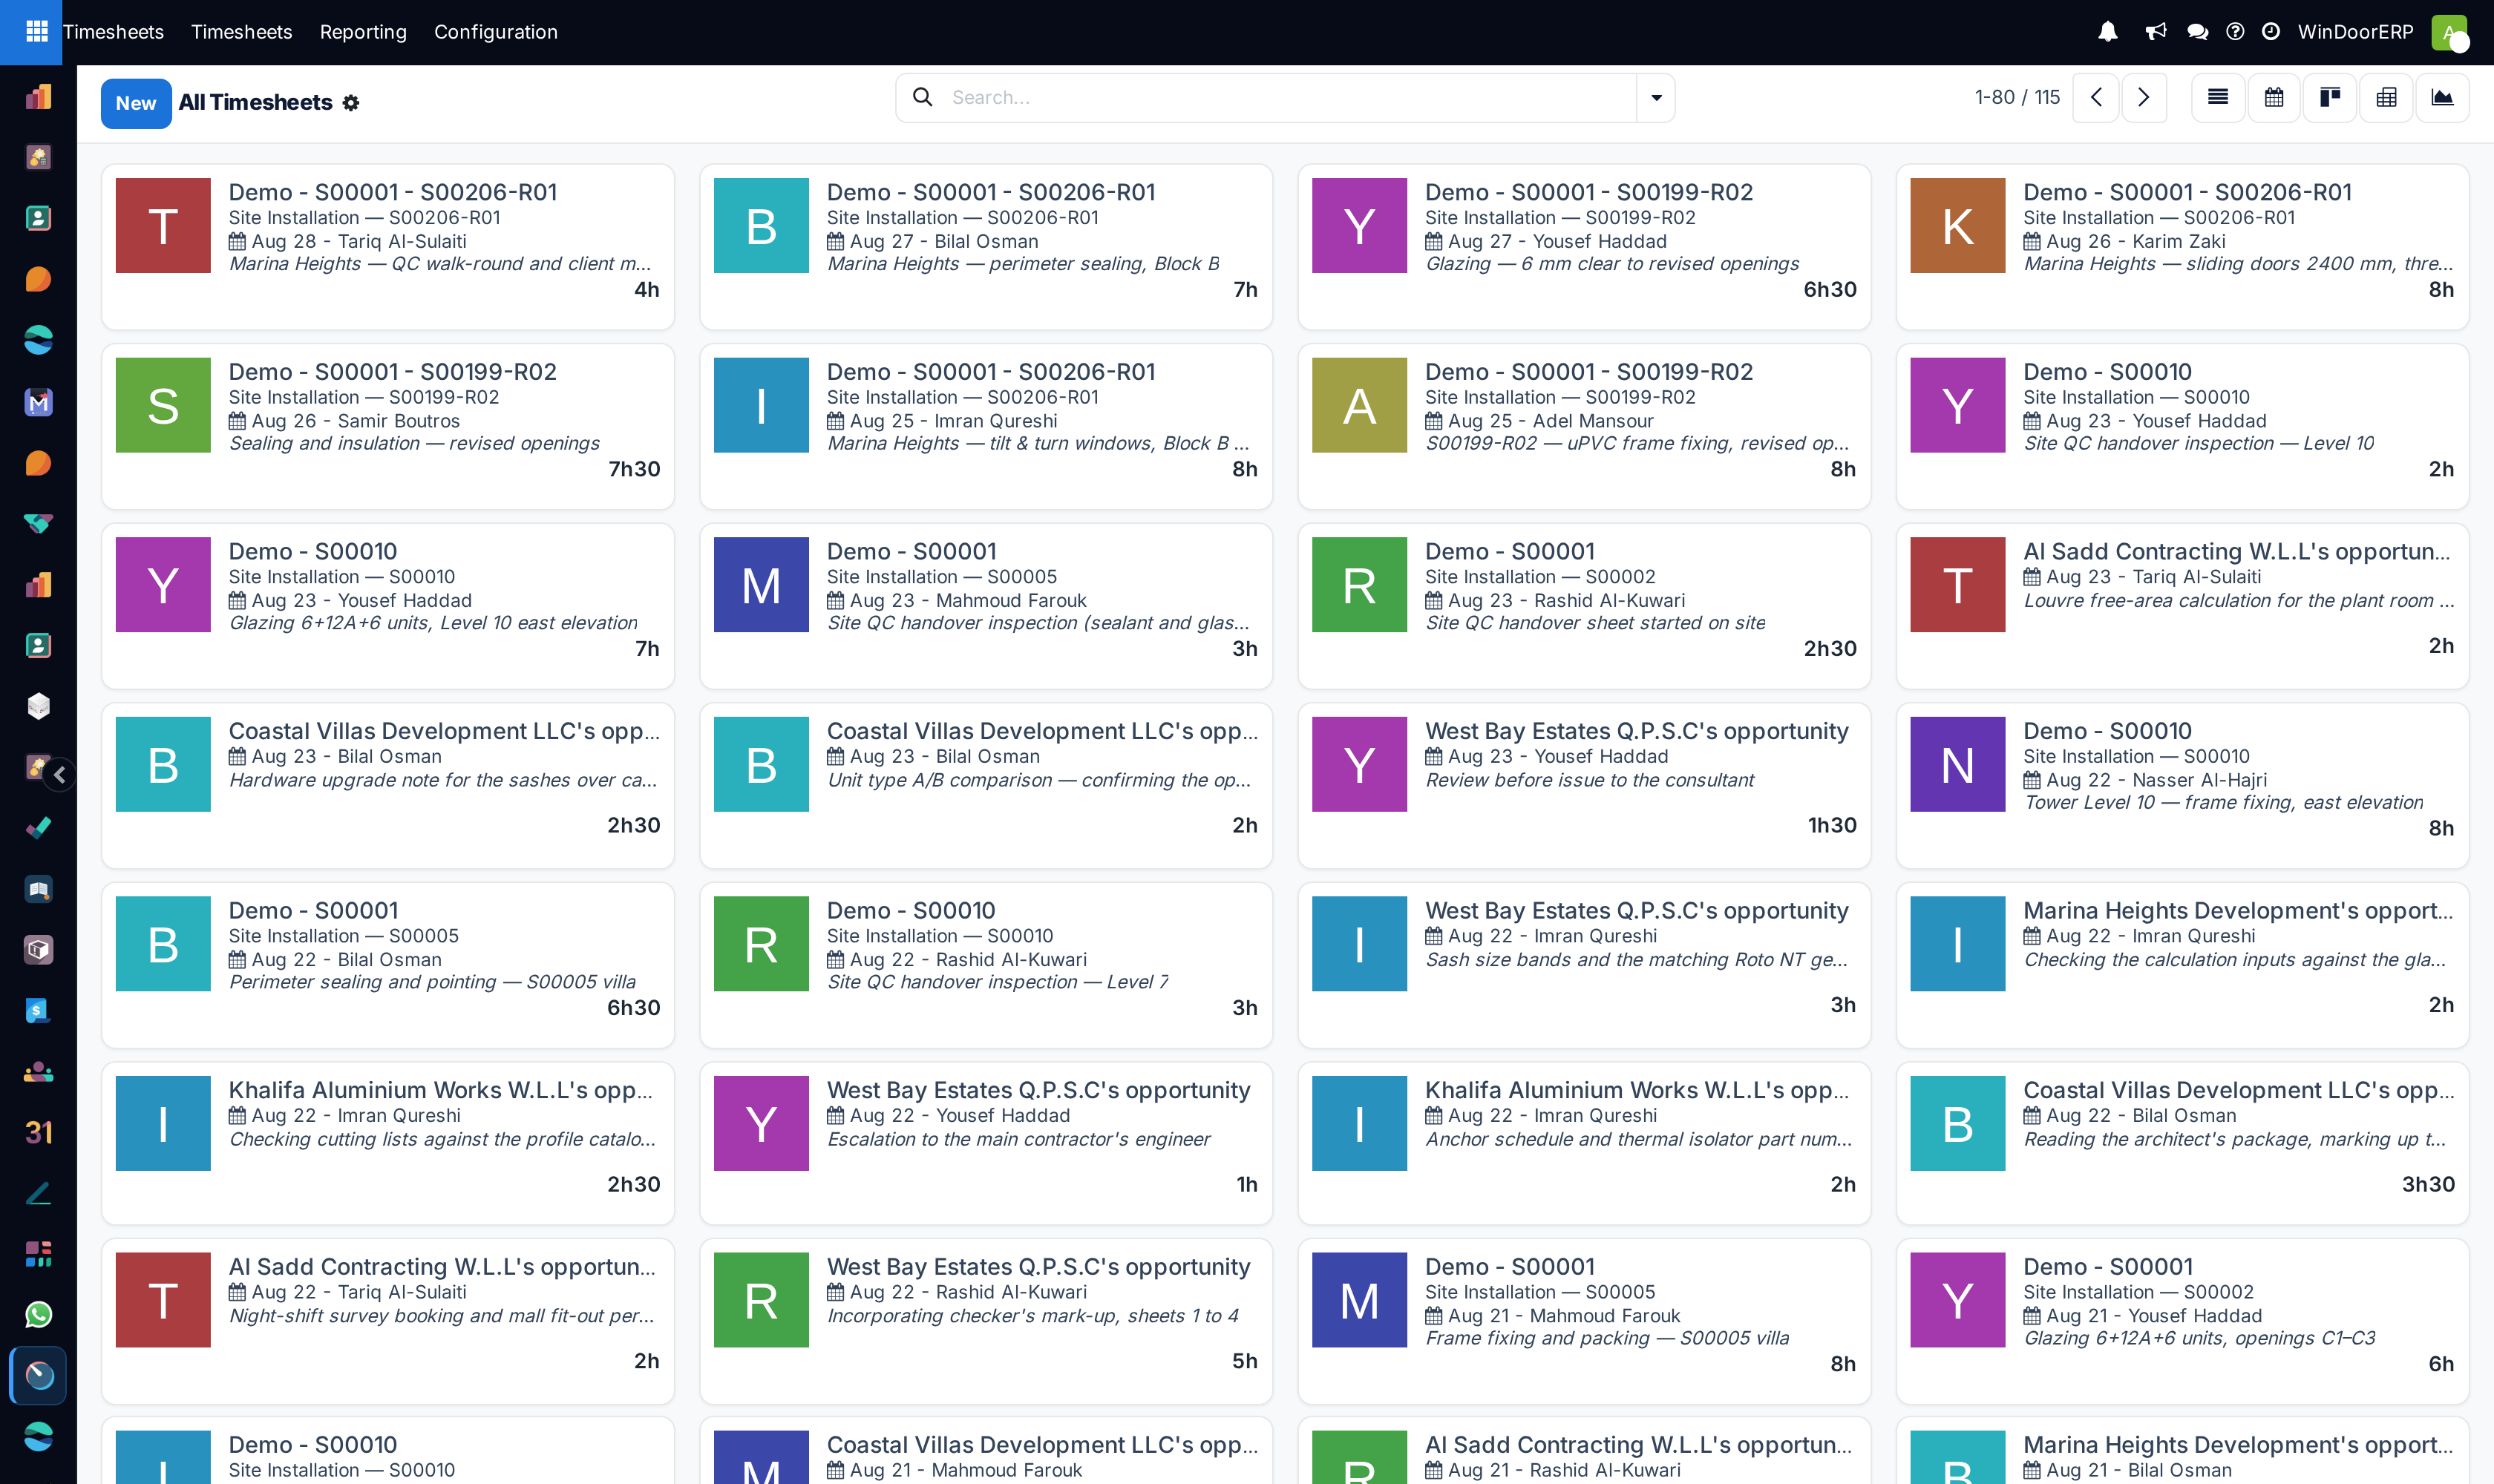Click 'Incorporating checker's mark-up, sheets 1 to 4'
The image size is (2494, 1484).
[1032, 1316]
